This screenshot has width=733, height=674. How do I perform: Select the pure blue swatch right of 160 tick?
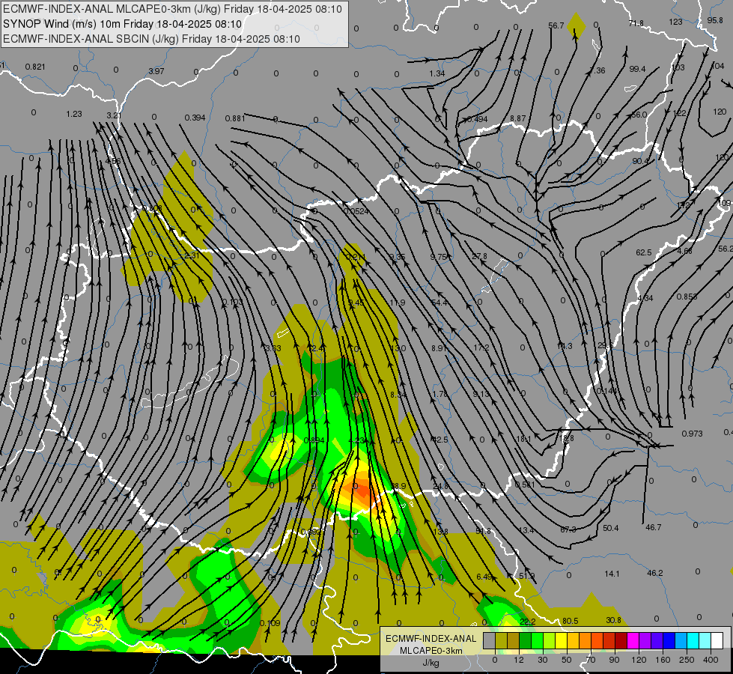(x=669, y=640)
